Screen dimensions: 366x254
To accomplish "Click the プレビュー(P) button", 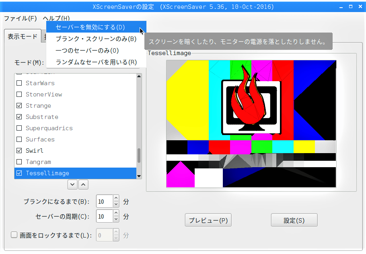I will (208, 220).
